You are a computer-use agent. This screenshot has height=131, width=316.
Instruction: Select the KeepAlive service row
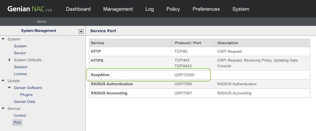[x=100, y=75]
